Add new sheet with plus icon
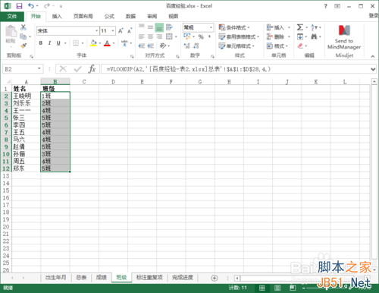The width and height of the screenshot is (379, 293). [x=215, y=278]
